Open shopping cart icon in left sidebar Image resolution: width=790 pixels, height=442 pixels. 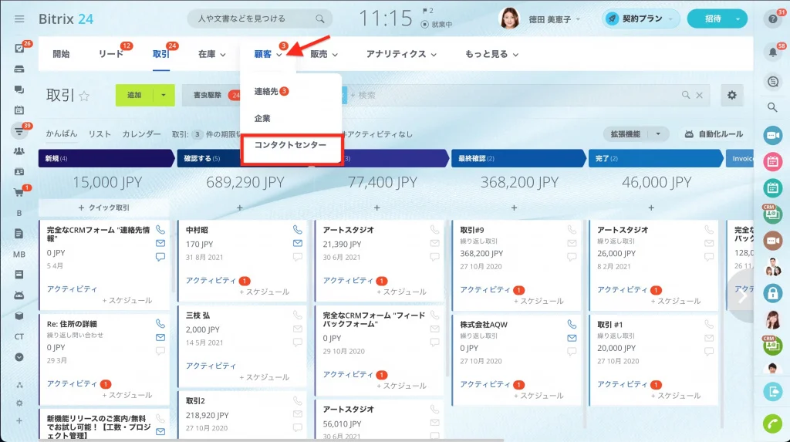[x=19, y=193]
